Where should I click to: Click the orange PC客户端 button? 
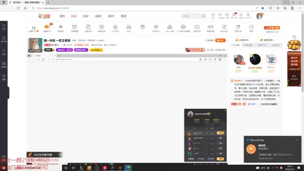pyautogui.click(x=272, y=28)
